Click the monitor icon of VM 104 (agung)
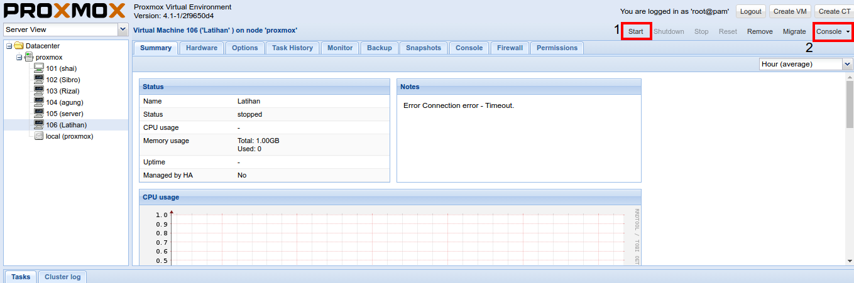The height and width of the screenshot is (283, 854). [39, 102]
